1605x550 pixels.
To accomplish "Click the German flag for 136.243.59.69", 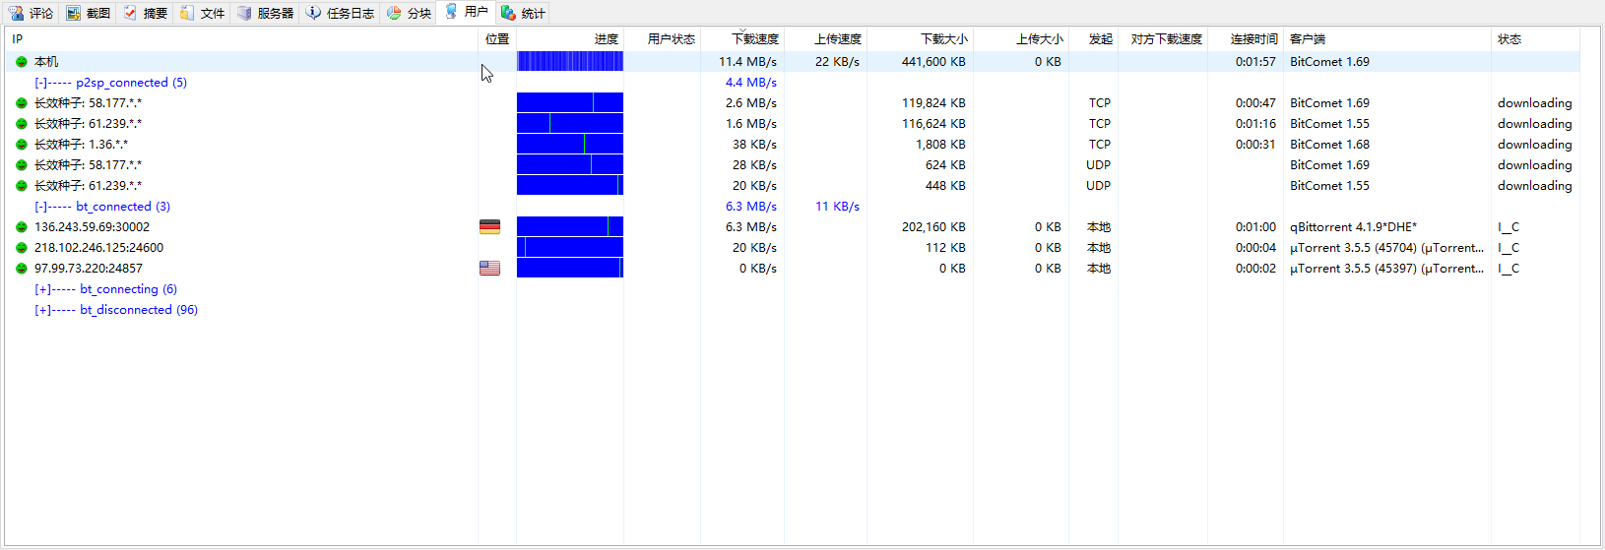I will 489,227.
